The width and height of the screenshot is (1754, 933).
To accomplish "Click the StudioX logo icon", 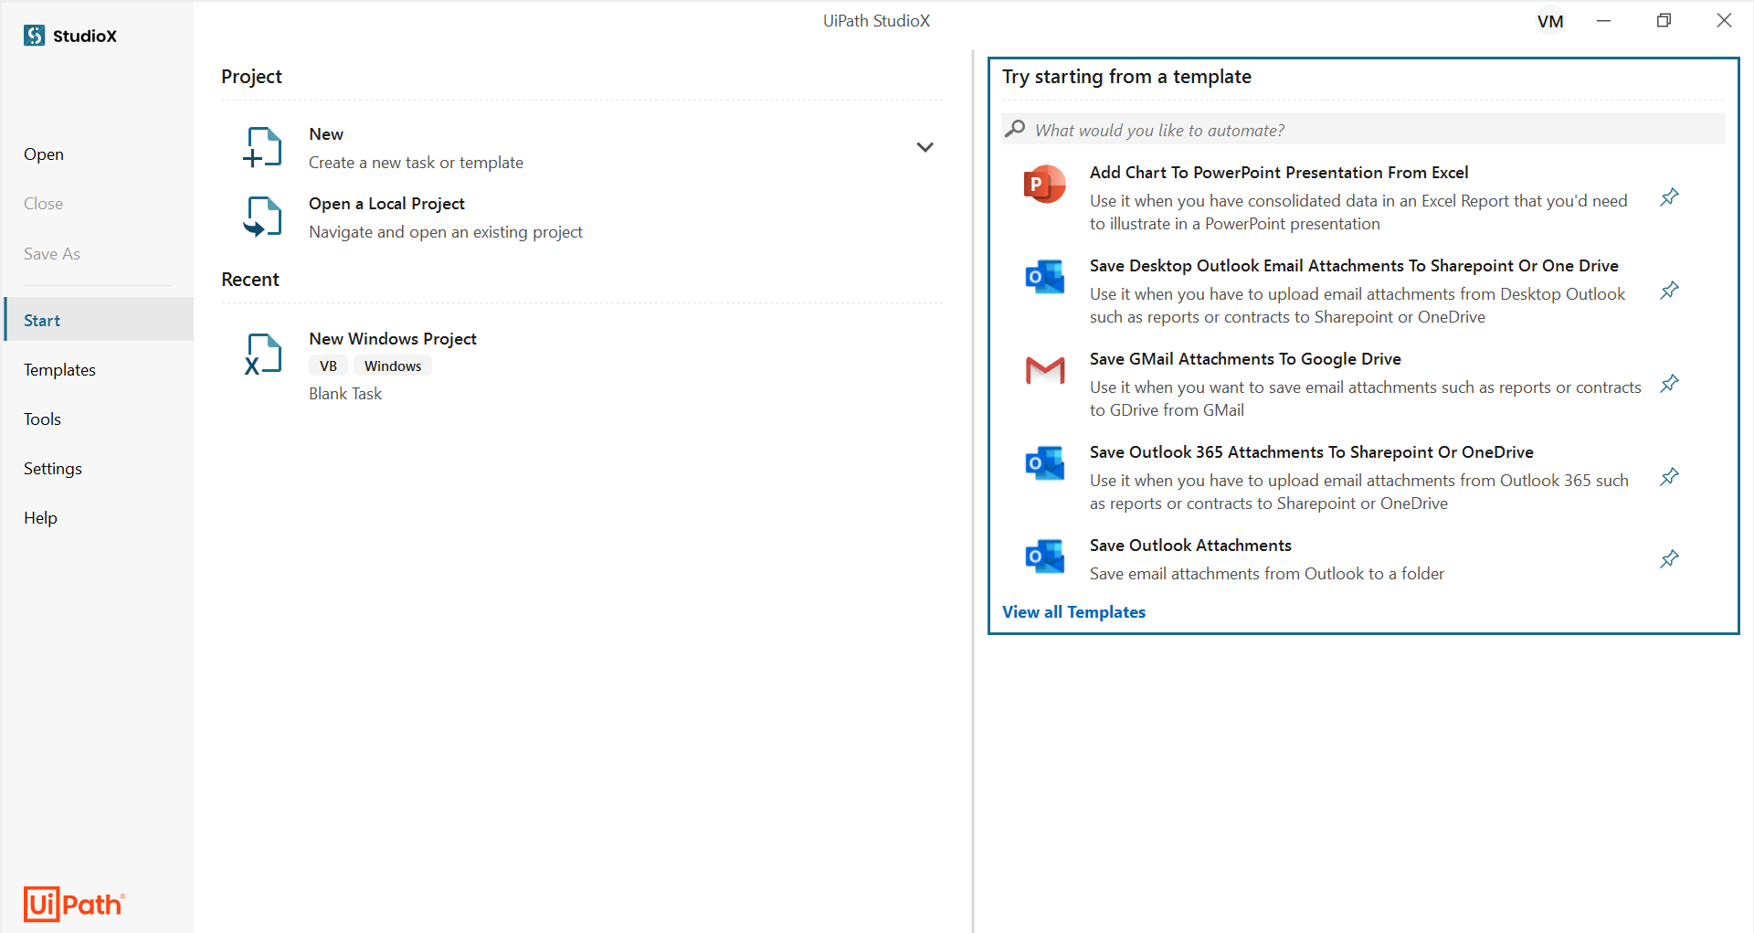I will [35, 36].
